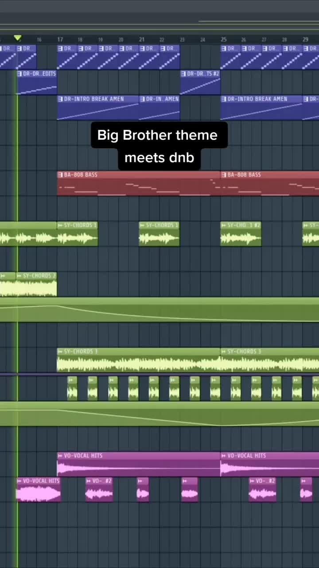Image resolution: width=319 pixels, height=568 pixels.
Task: Click the first BA-808 BASS clip's menu icon
Action: coord(61,175)
